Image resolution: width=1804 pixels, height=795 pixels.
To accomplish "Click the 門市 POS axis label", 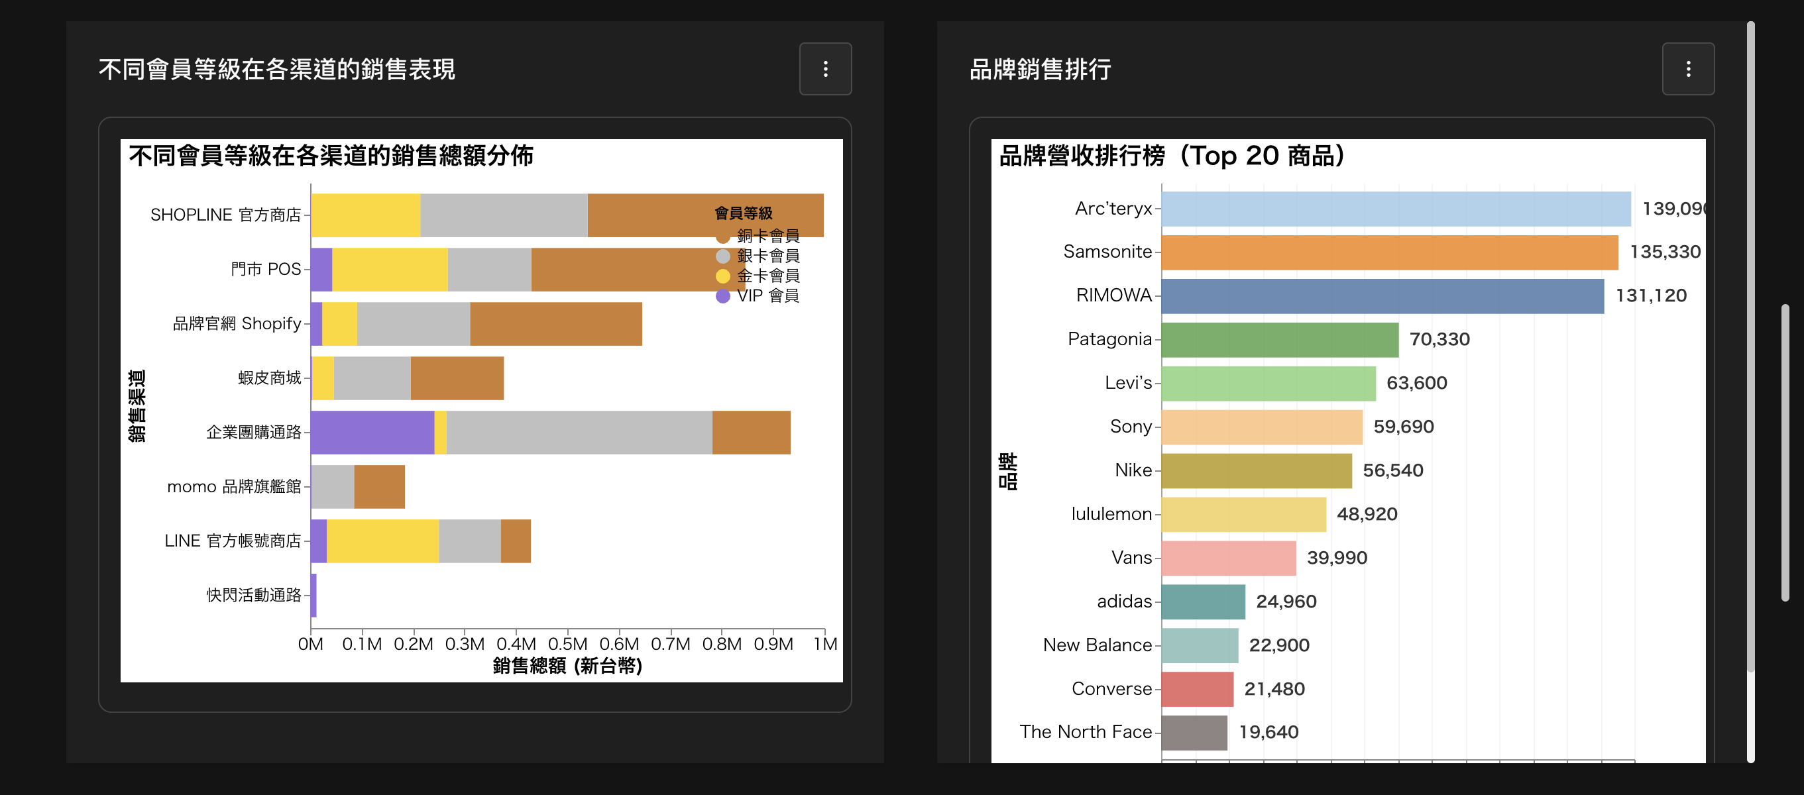I will click(x=266, y=270).
